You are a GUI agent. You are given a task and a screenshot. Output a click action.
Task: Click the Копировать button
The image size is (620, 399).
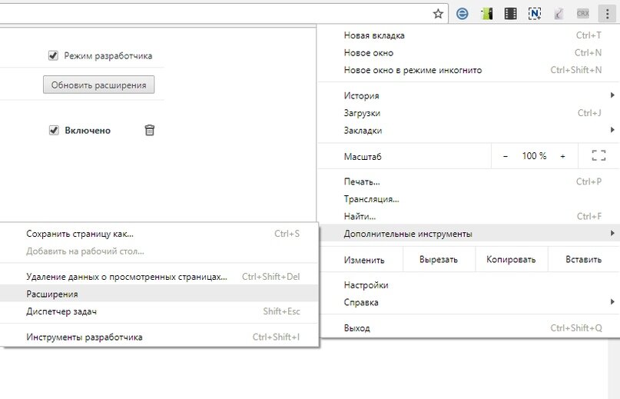coord(511,259)
